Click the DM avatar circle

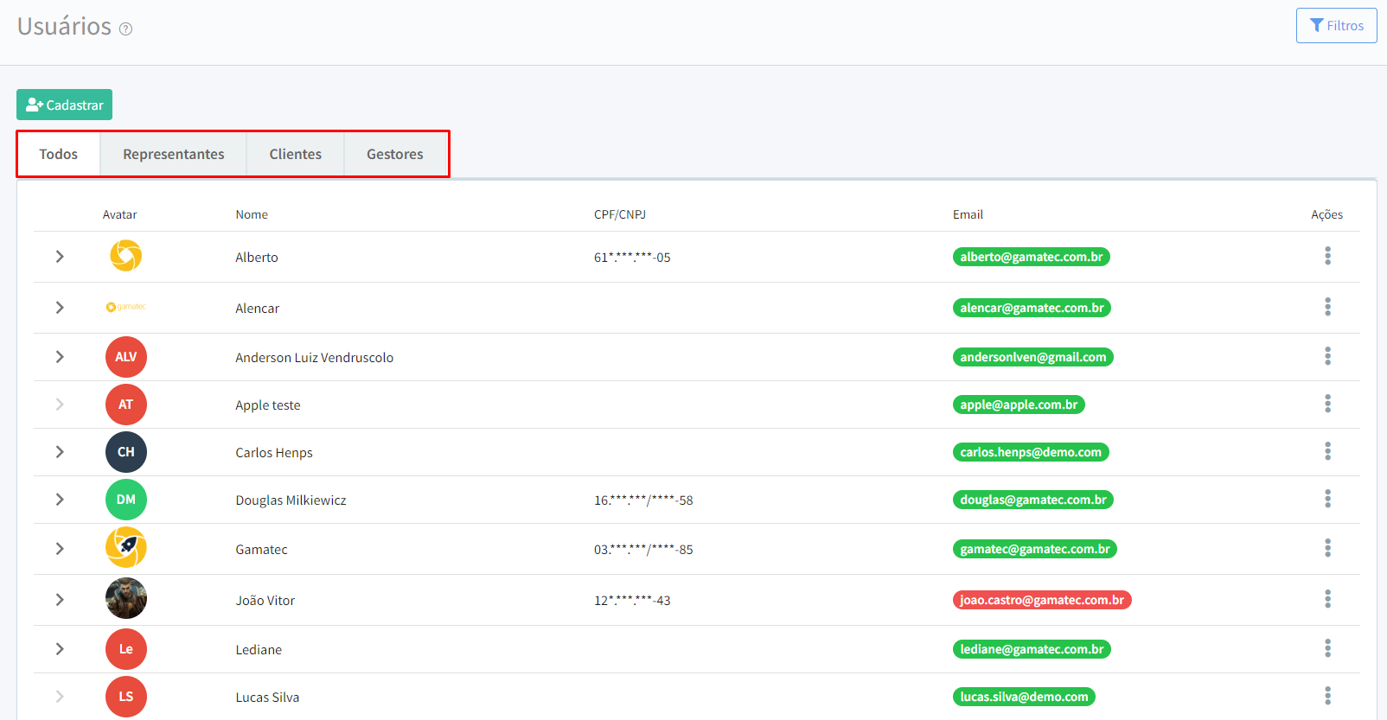(126, 500)
